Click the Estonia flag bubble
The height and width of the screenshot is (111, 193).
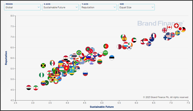[112, 57]
